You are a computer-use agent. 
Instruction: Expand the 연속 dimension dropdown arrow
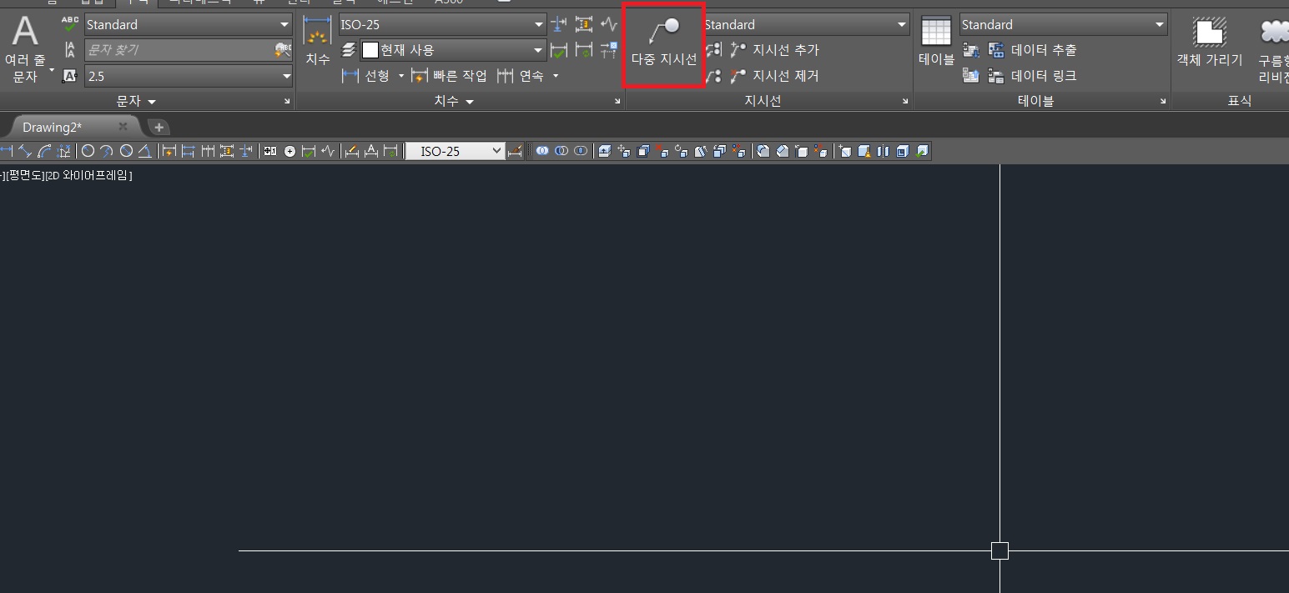[556, 76]
